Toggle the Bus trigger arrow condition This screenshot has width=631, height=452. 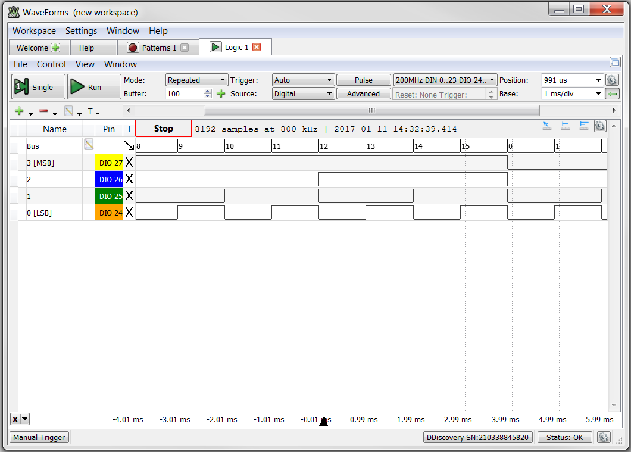coord(129,146)
